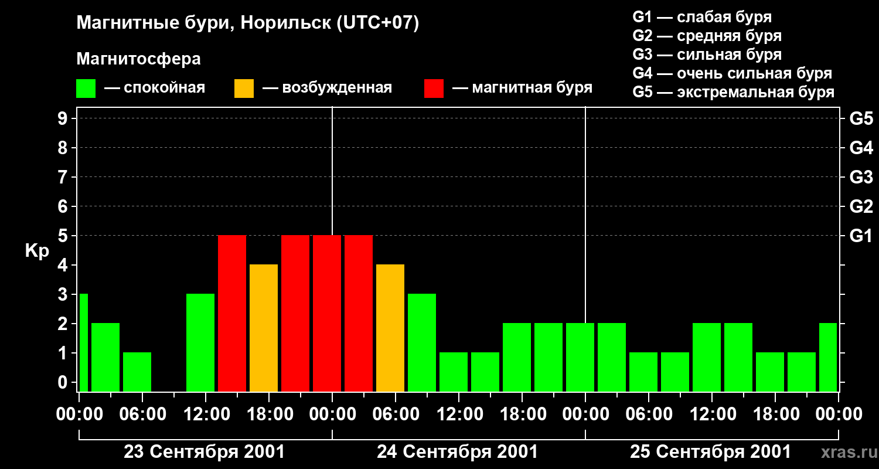
Task: Select the title 'Магнитные бури, Норильск (UTC+07)'
Action: 248,23
